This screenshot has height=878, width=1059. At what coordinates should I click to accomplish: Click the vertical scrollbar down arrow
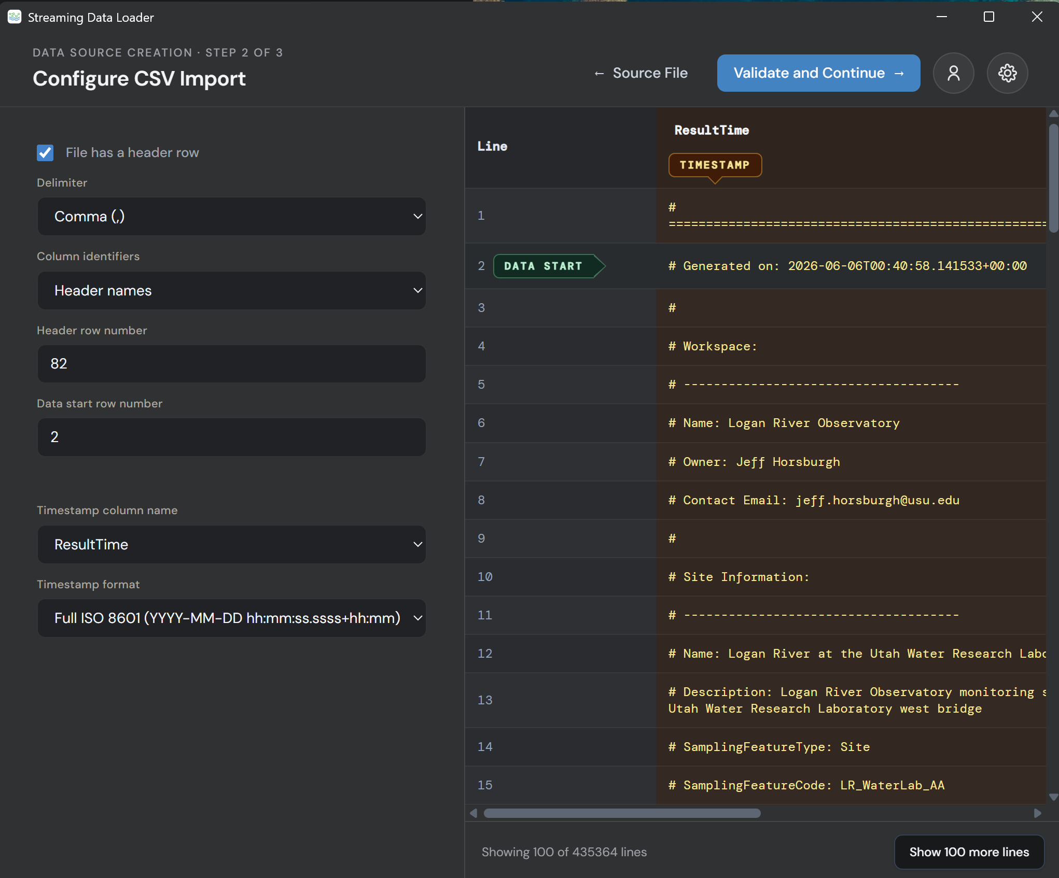tap(1053, 797)
